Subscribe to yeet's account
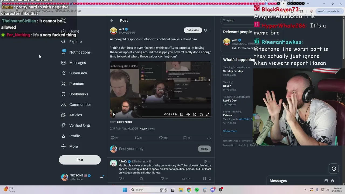The image size is (345, 194). pyautogui.click(x=193, y=30)
